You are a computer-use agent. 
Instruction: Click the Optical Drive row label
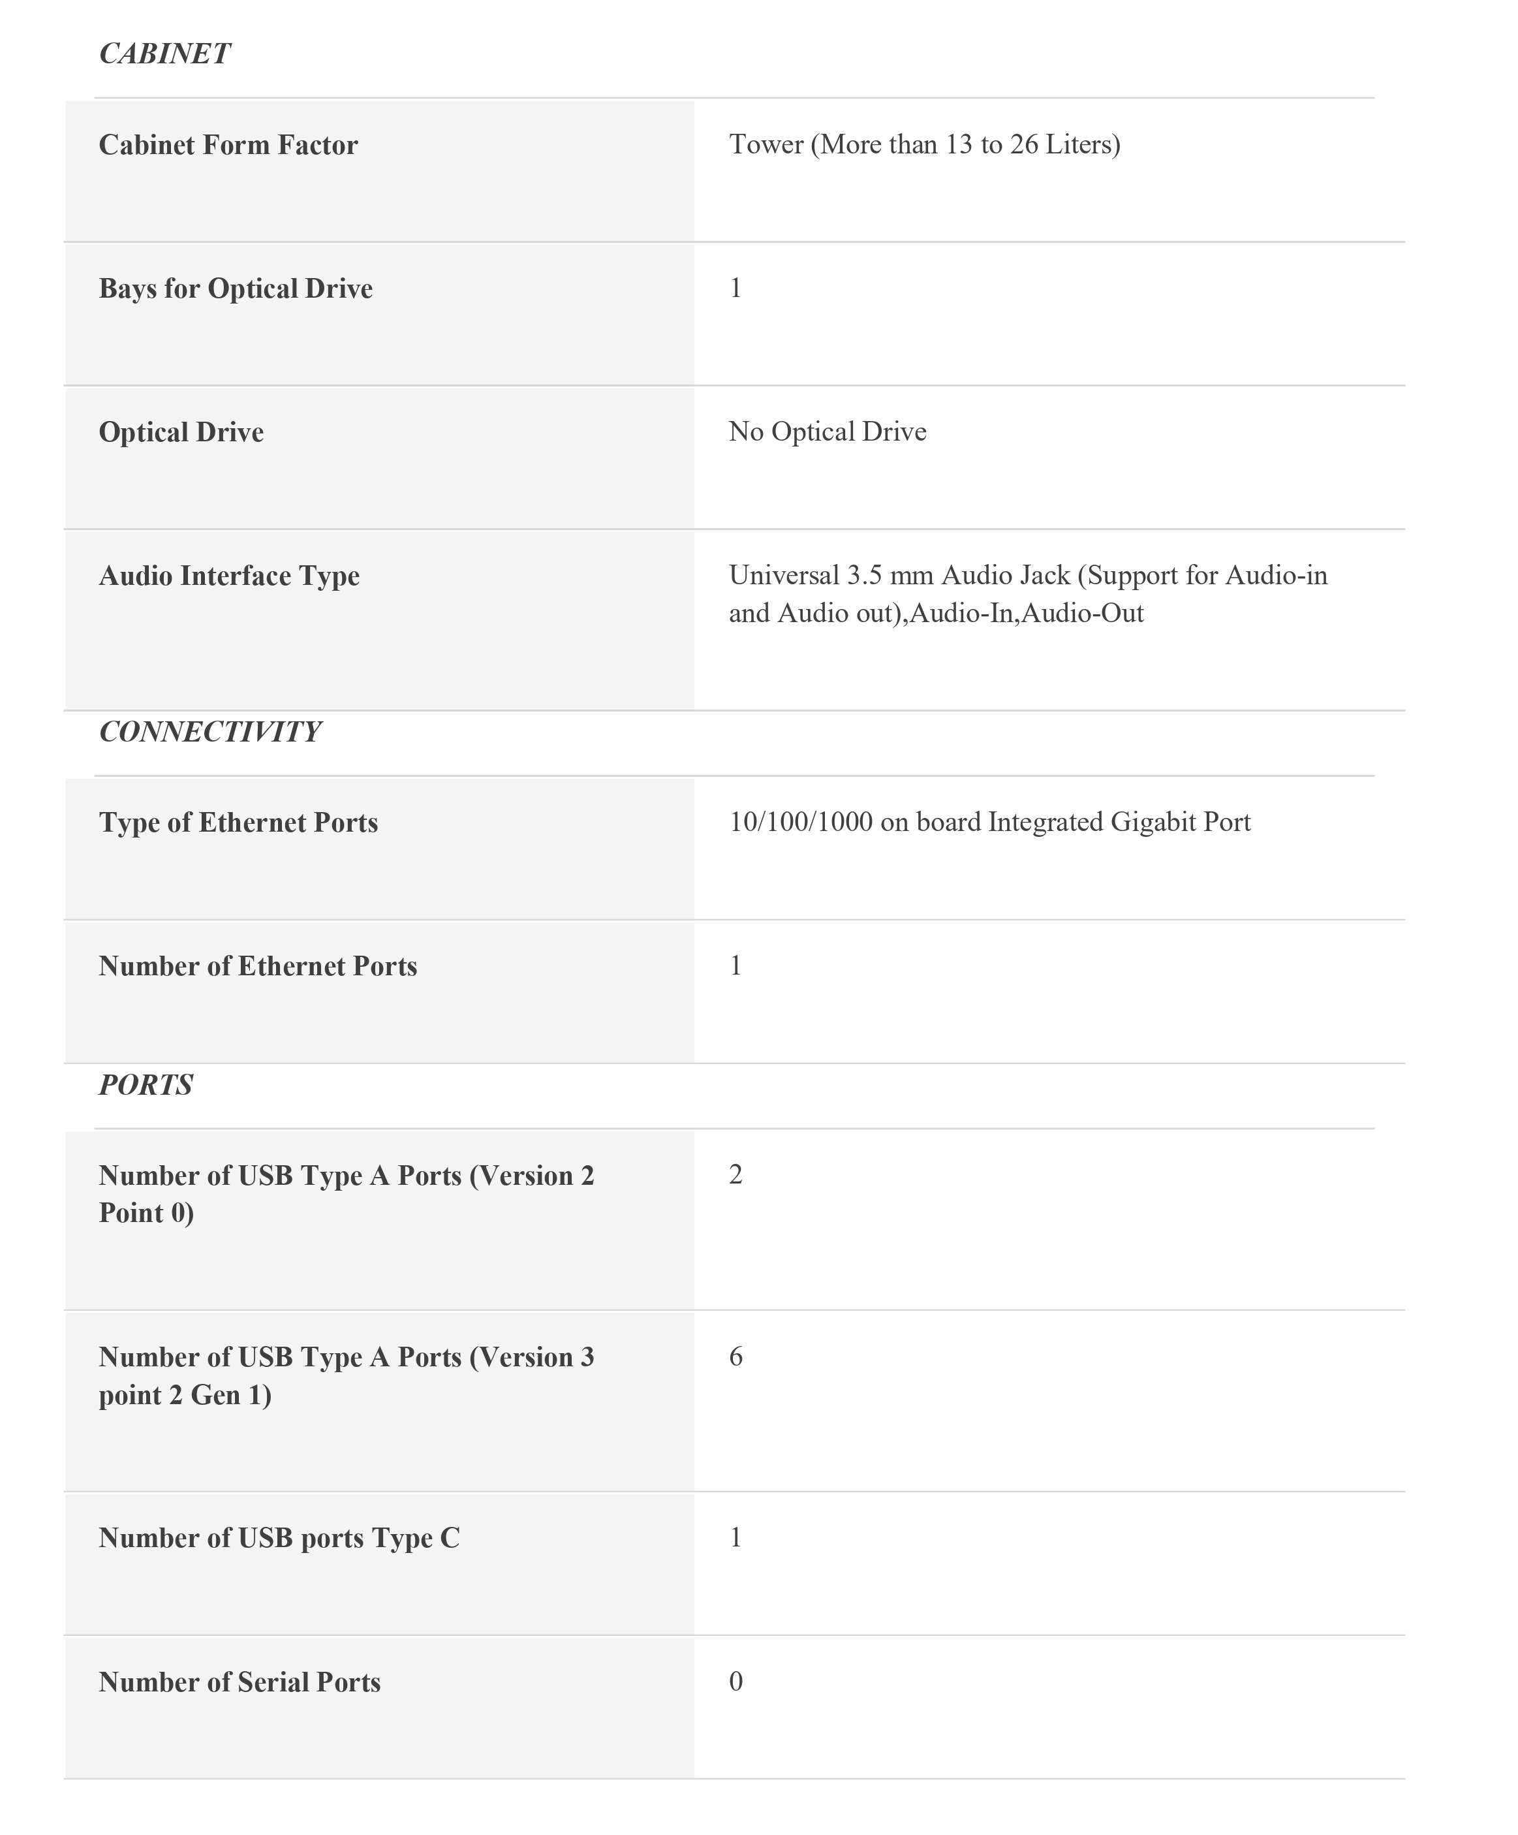(181, 433)
